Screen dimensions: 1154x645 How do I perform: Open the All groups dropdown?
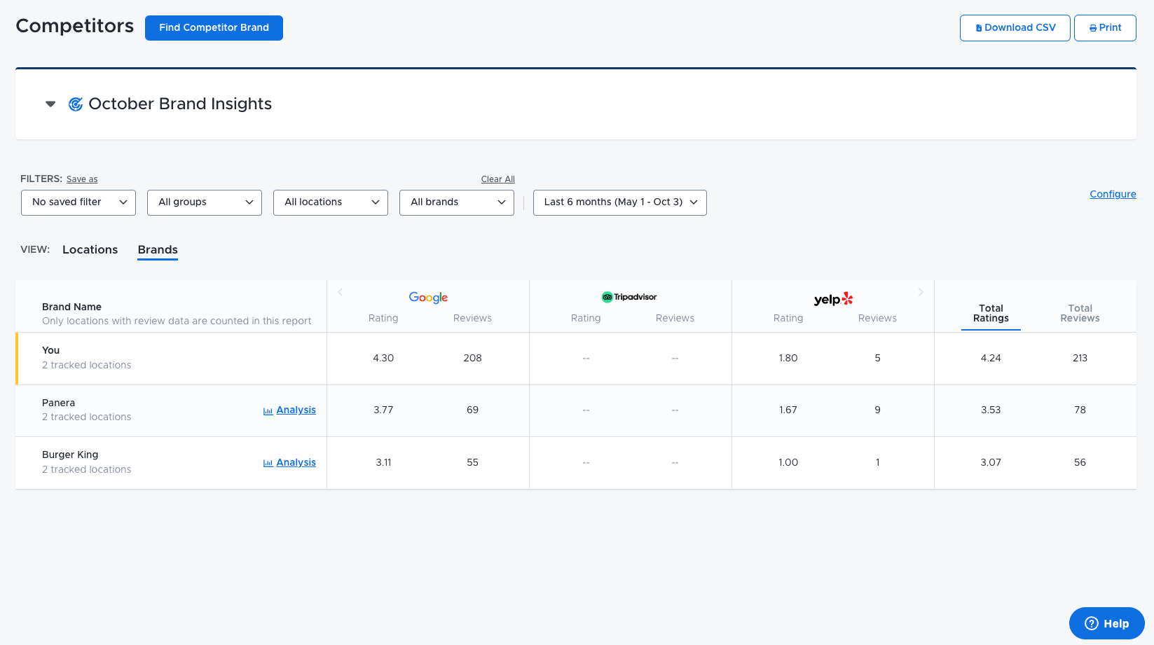205,202
